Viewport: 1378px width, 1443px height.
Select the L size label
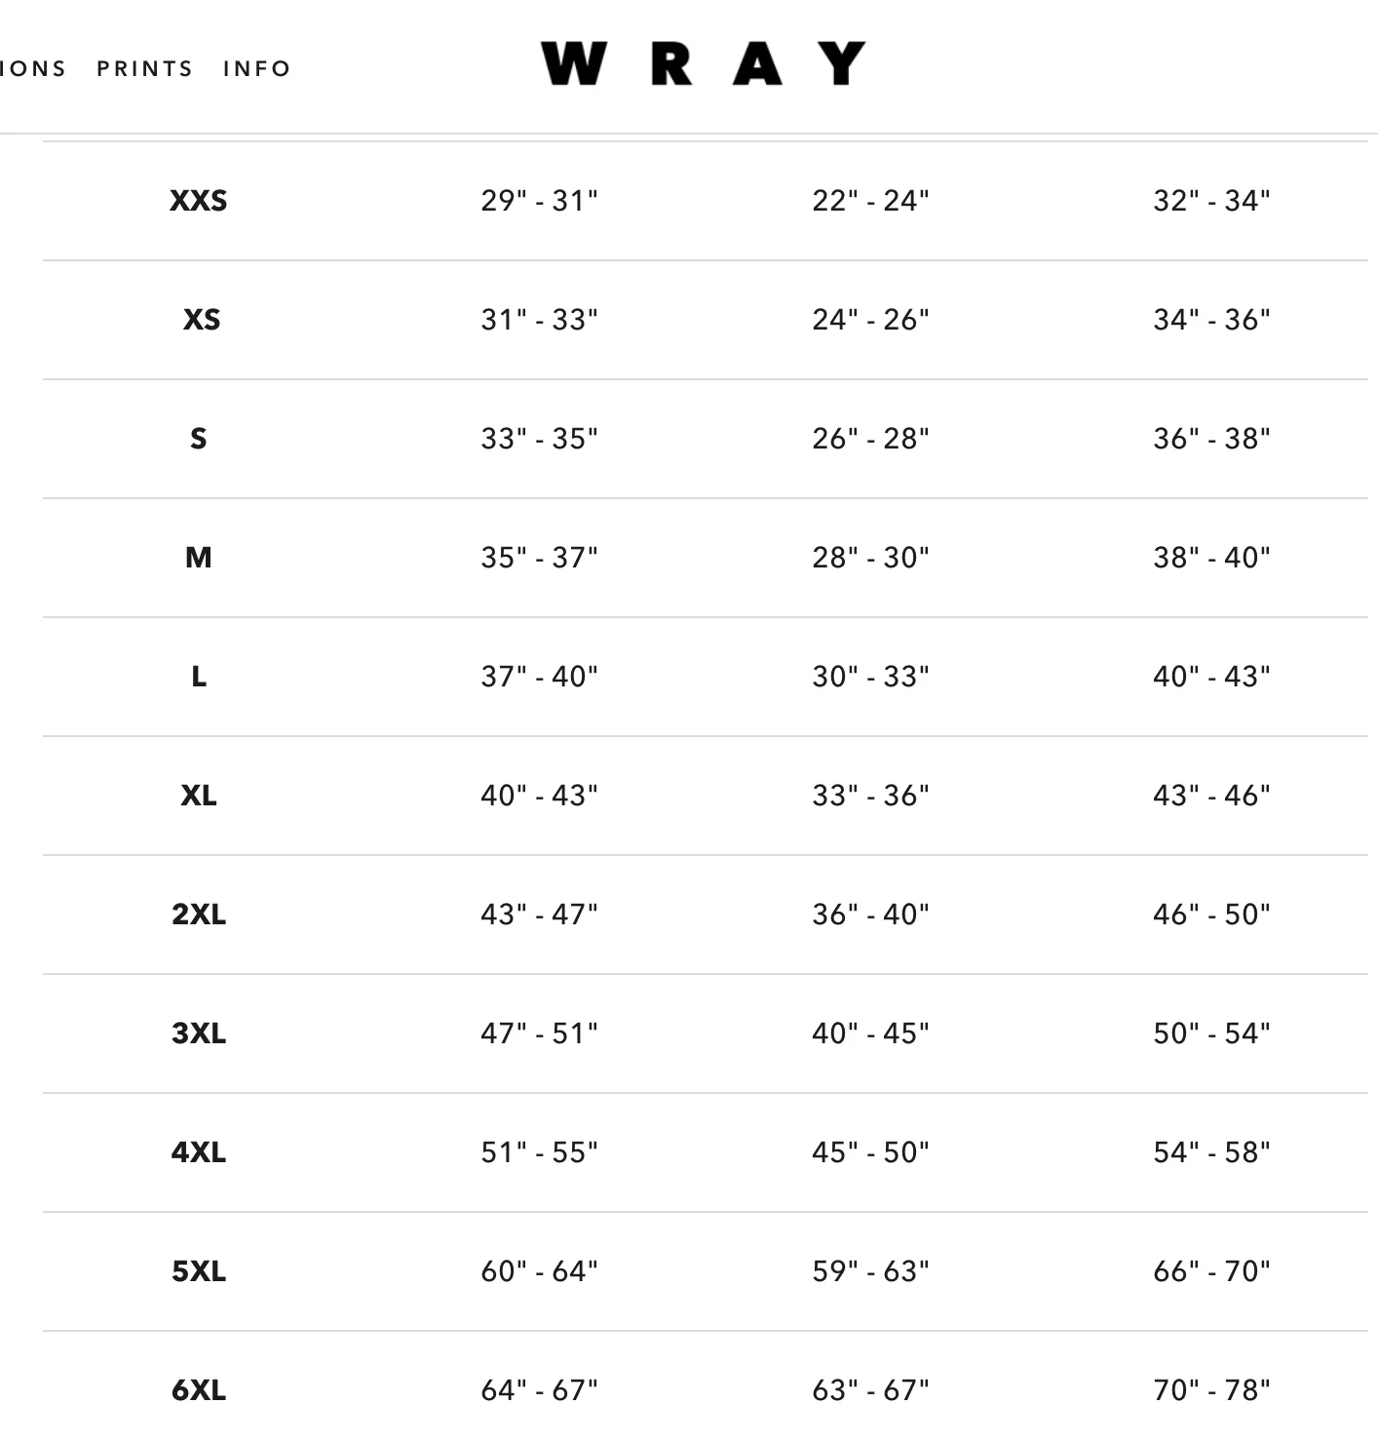click(x=199, y=677)
